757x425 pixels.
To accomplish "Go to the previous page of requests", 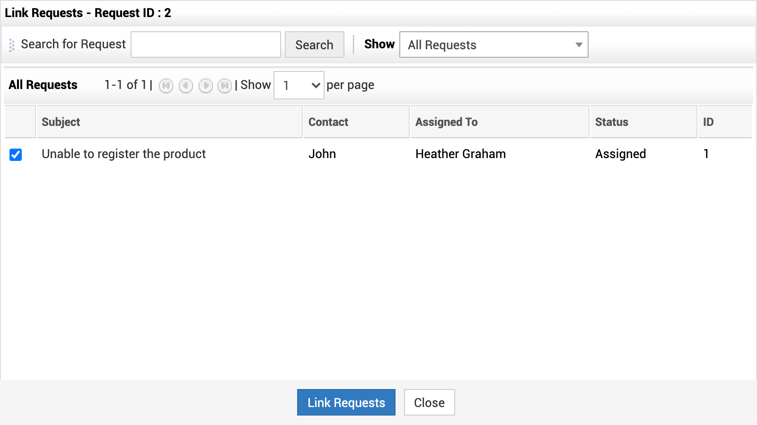I will click(185, 86).
